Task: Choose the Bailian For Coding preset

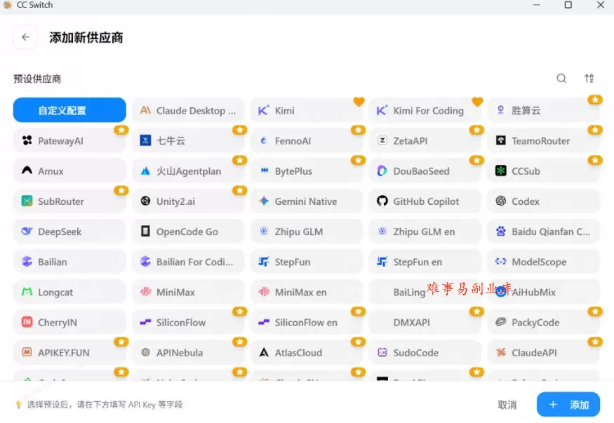Action: [188, 262]
